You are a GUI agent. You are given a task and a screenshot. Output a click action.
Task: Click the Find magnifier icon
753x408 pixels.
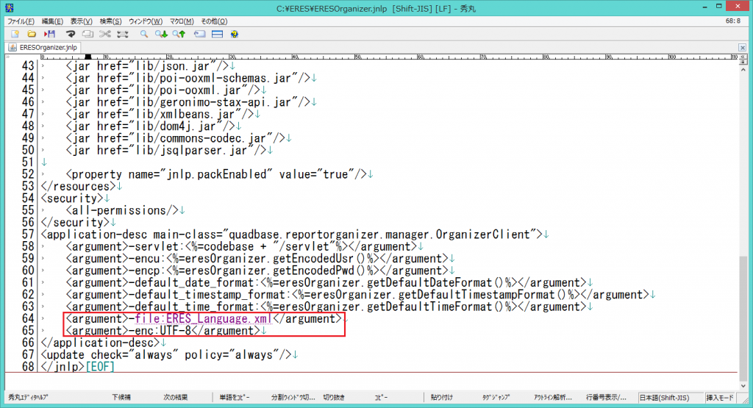point(144,34)
